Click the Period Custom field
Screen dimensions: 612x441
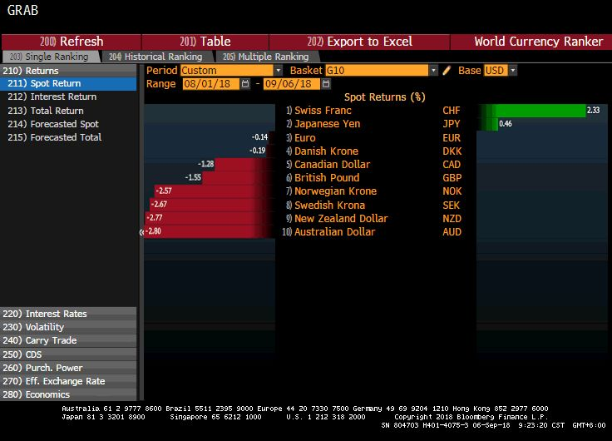pyautogui.click(x=227, y=71)
